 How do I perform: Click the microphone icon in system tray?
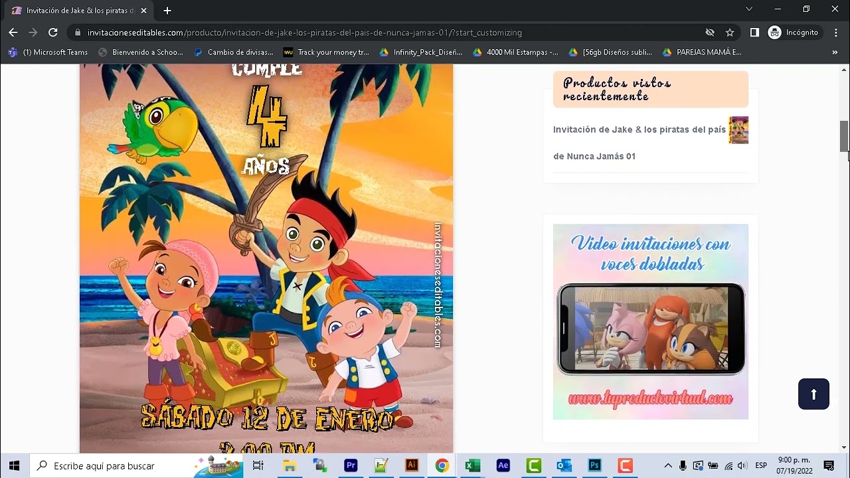tap(682, 466)
